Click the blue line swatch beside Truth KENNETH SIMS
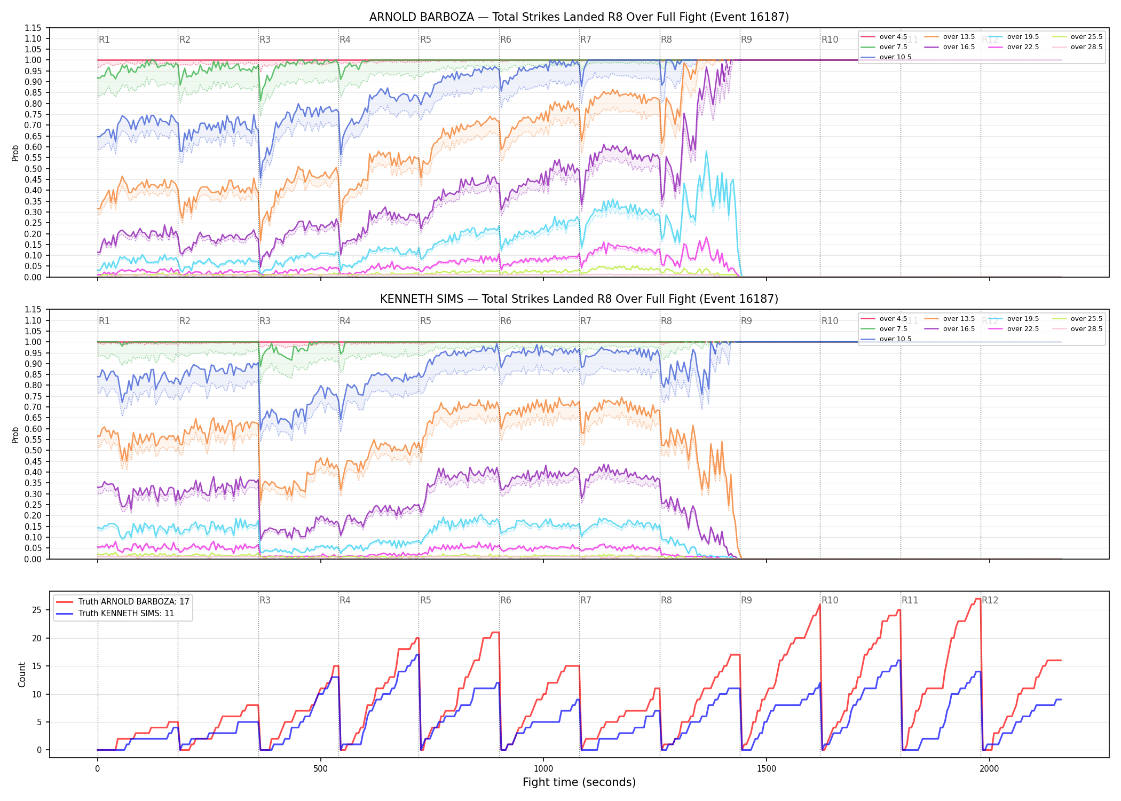1121x801 pixels. [65, 614]
